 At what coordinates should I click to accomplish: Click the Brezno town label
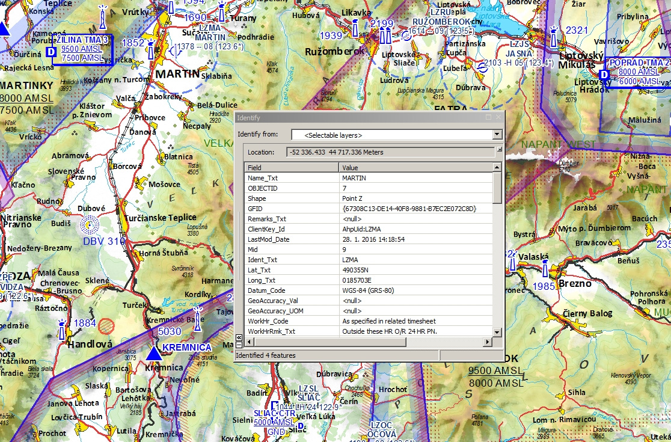click(575, 283)
